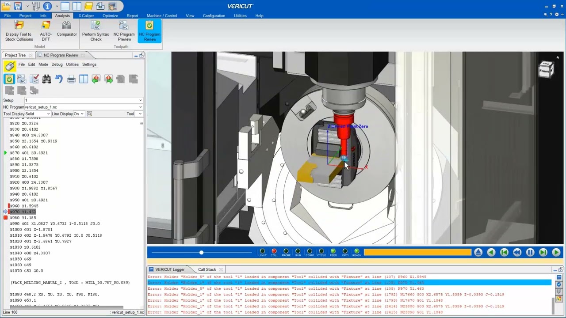Click the step forward playback button
Image resolution: width=566 pixels, height=318 pixels.
pos(543,252)
